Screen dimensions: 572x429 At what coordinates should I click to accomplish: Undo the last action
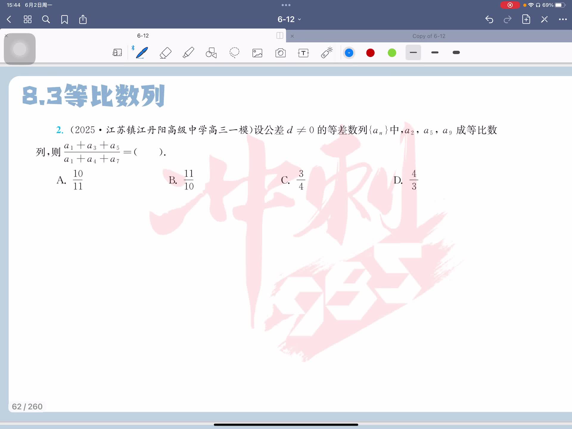point(489,19)
